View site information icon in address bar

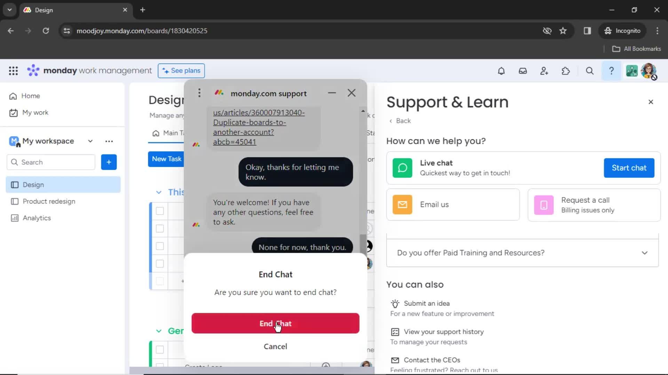[67, 31]
